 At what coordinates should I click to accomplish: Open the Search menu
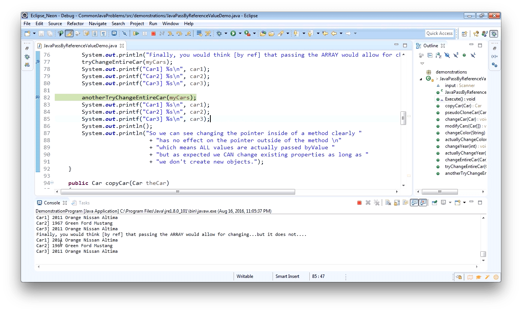[x=118, y=23]
